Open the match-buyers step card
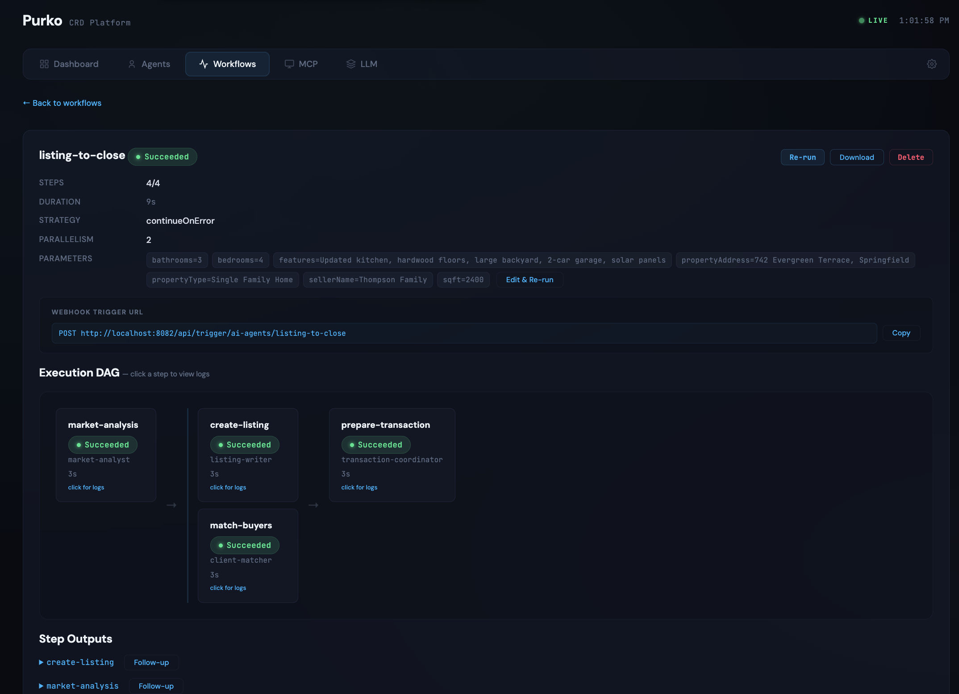 coord(248,556)
